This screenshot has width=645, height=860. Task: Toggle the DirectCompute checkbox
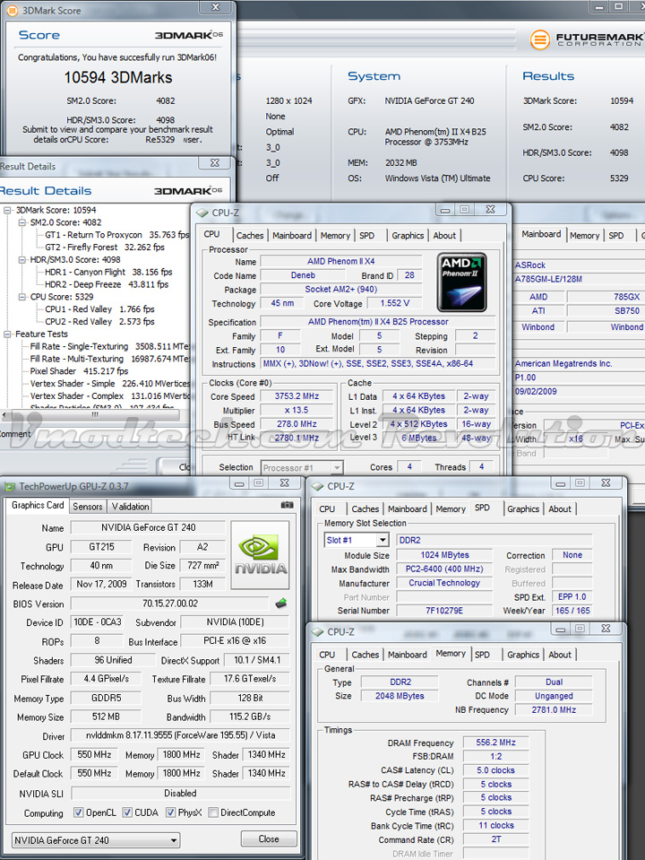(x=212, y=813)
